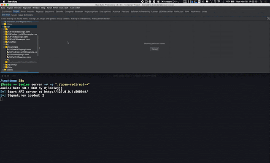Click the http://127.0.0.1:5000/#/ URL in terminal
This screenshot has height=163, width=270.
coord(66,92)
